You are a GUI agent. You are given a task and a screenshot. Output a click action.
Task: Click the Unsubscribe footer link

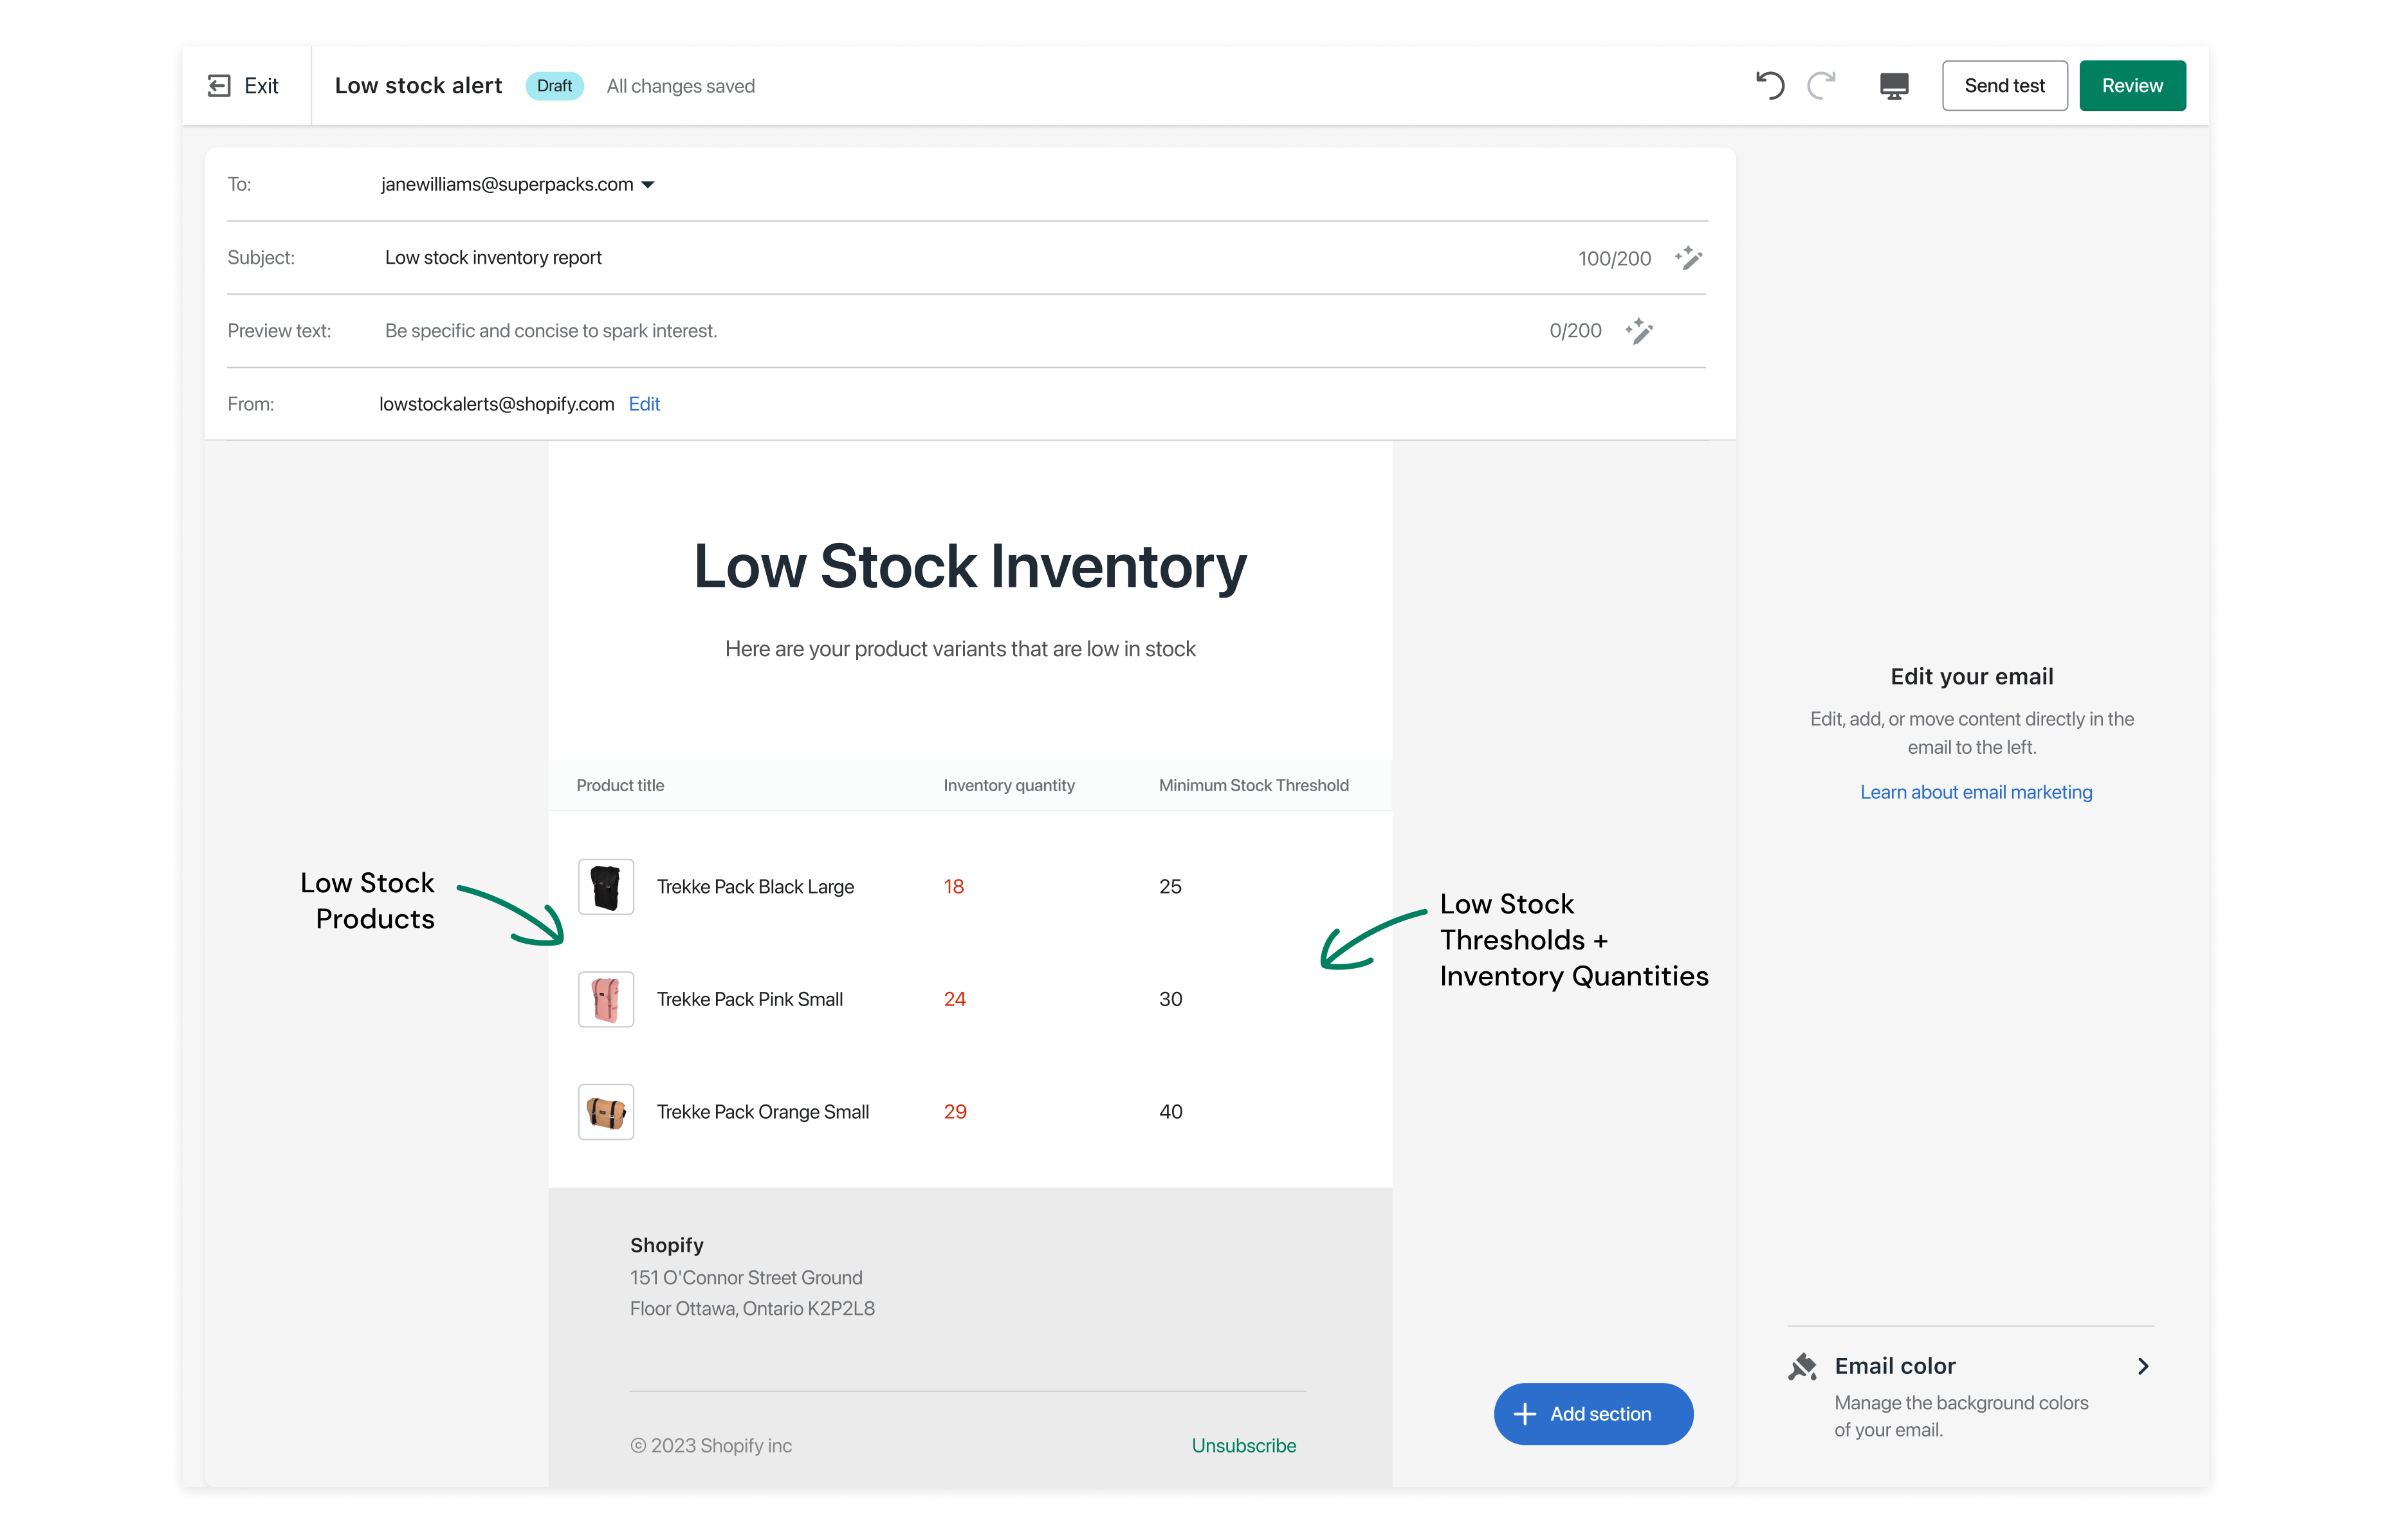pyautogui.click(x=1243, y=1446)
